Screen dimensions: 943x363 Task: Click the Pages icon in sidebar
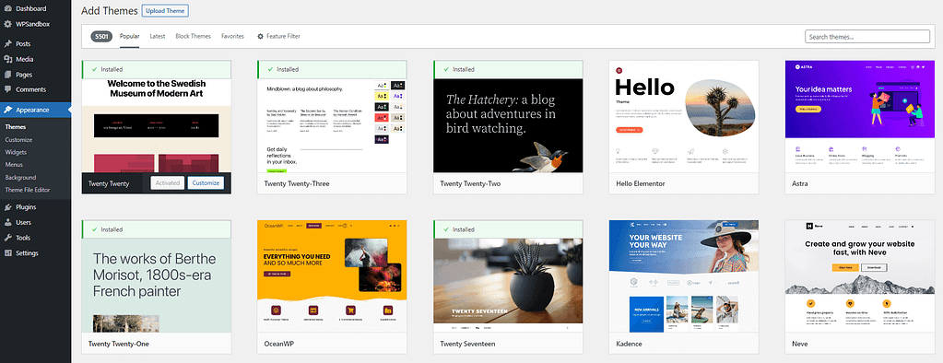point(7,75)
